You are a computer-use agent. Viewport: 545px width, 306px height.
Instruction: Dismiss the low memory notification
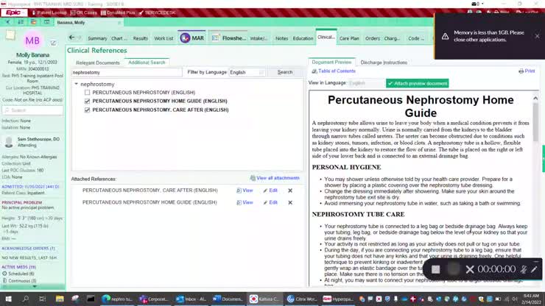click(537, 36)
